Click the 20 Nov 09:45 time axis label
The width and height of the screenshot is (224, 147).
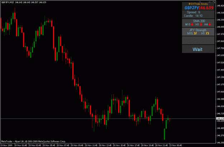pyautogui.click(x=77, y=146)
